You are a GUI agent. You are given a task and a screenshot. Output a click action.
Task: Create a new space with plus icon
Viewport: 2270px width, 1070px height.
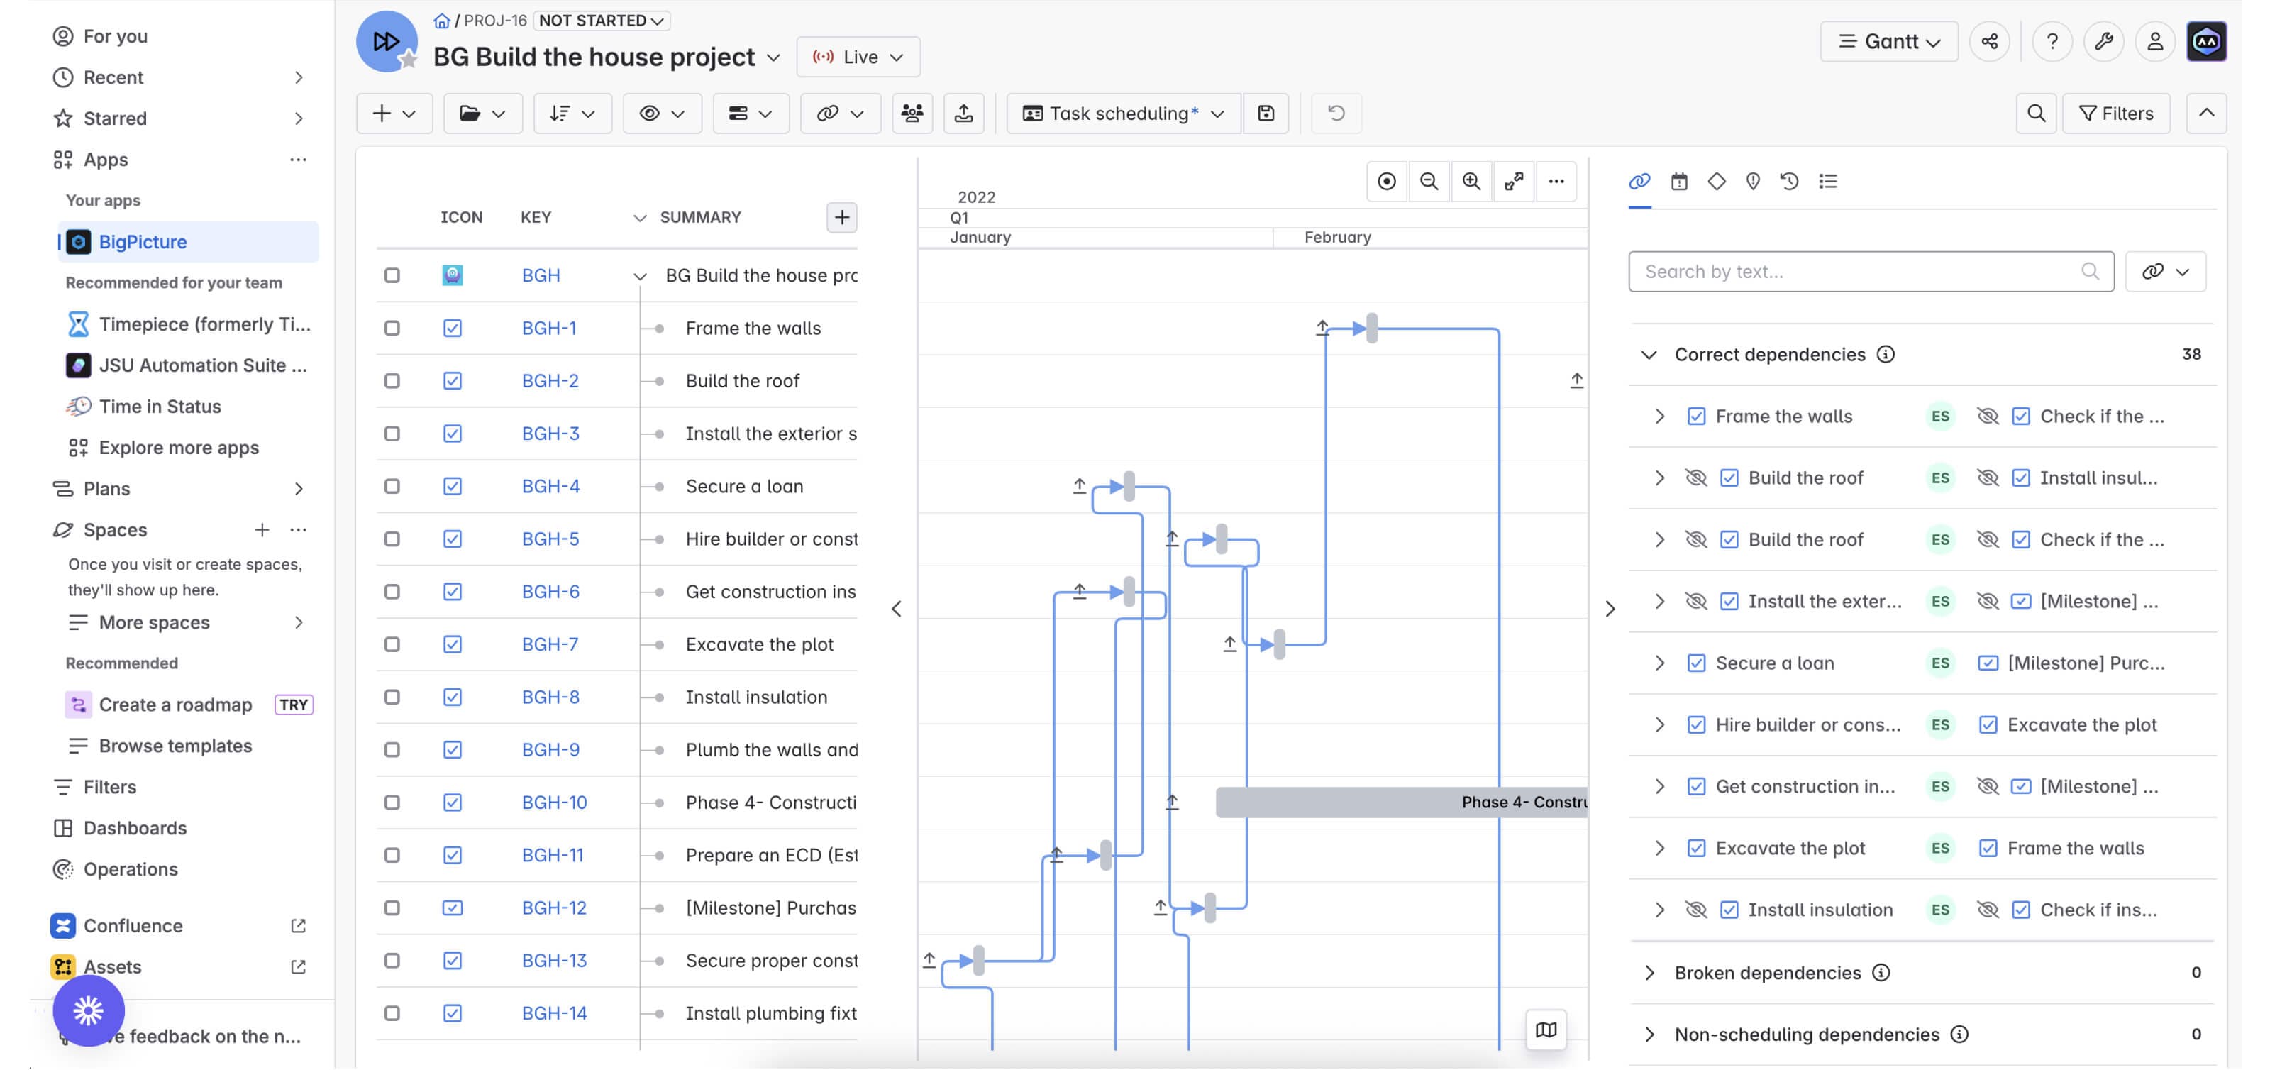pos(262,530)
